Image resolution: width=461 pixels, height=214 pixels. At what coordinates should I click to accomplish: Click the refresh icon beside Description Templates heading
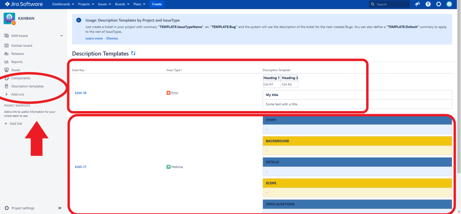(x=133, y=53)
